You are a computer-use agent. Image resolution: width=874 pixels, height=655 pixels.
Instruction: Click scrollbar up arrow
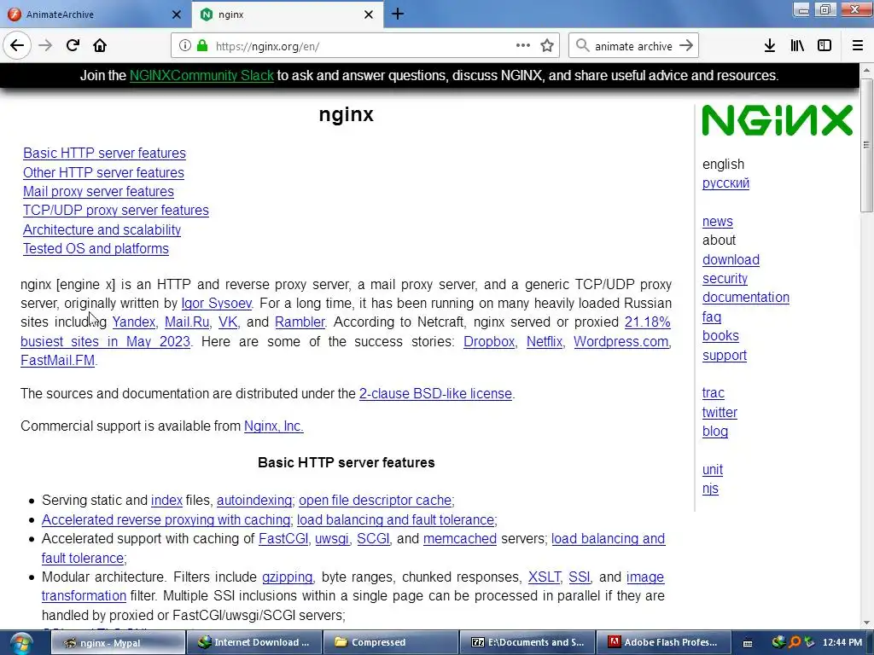(866, 70)
